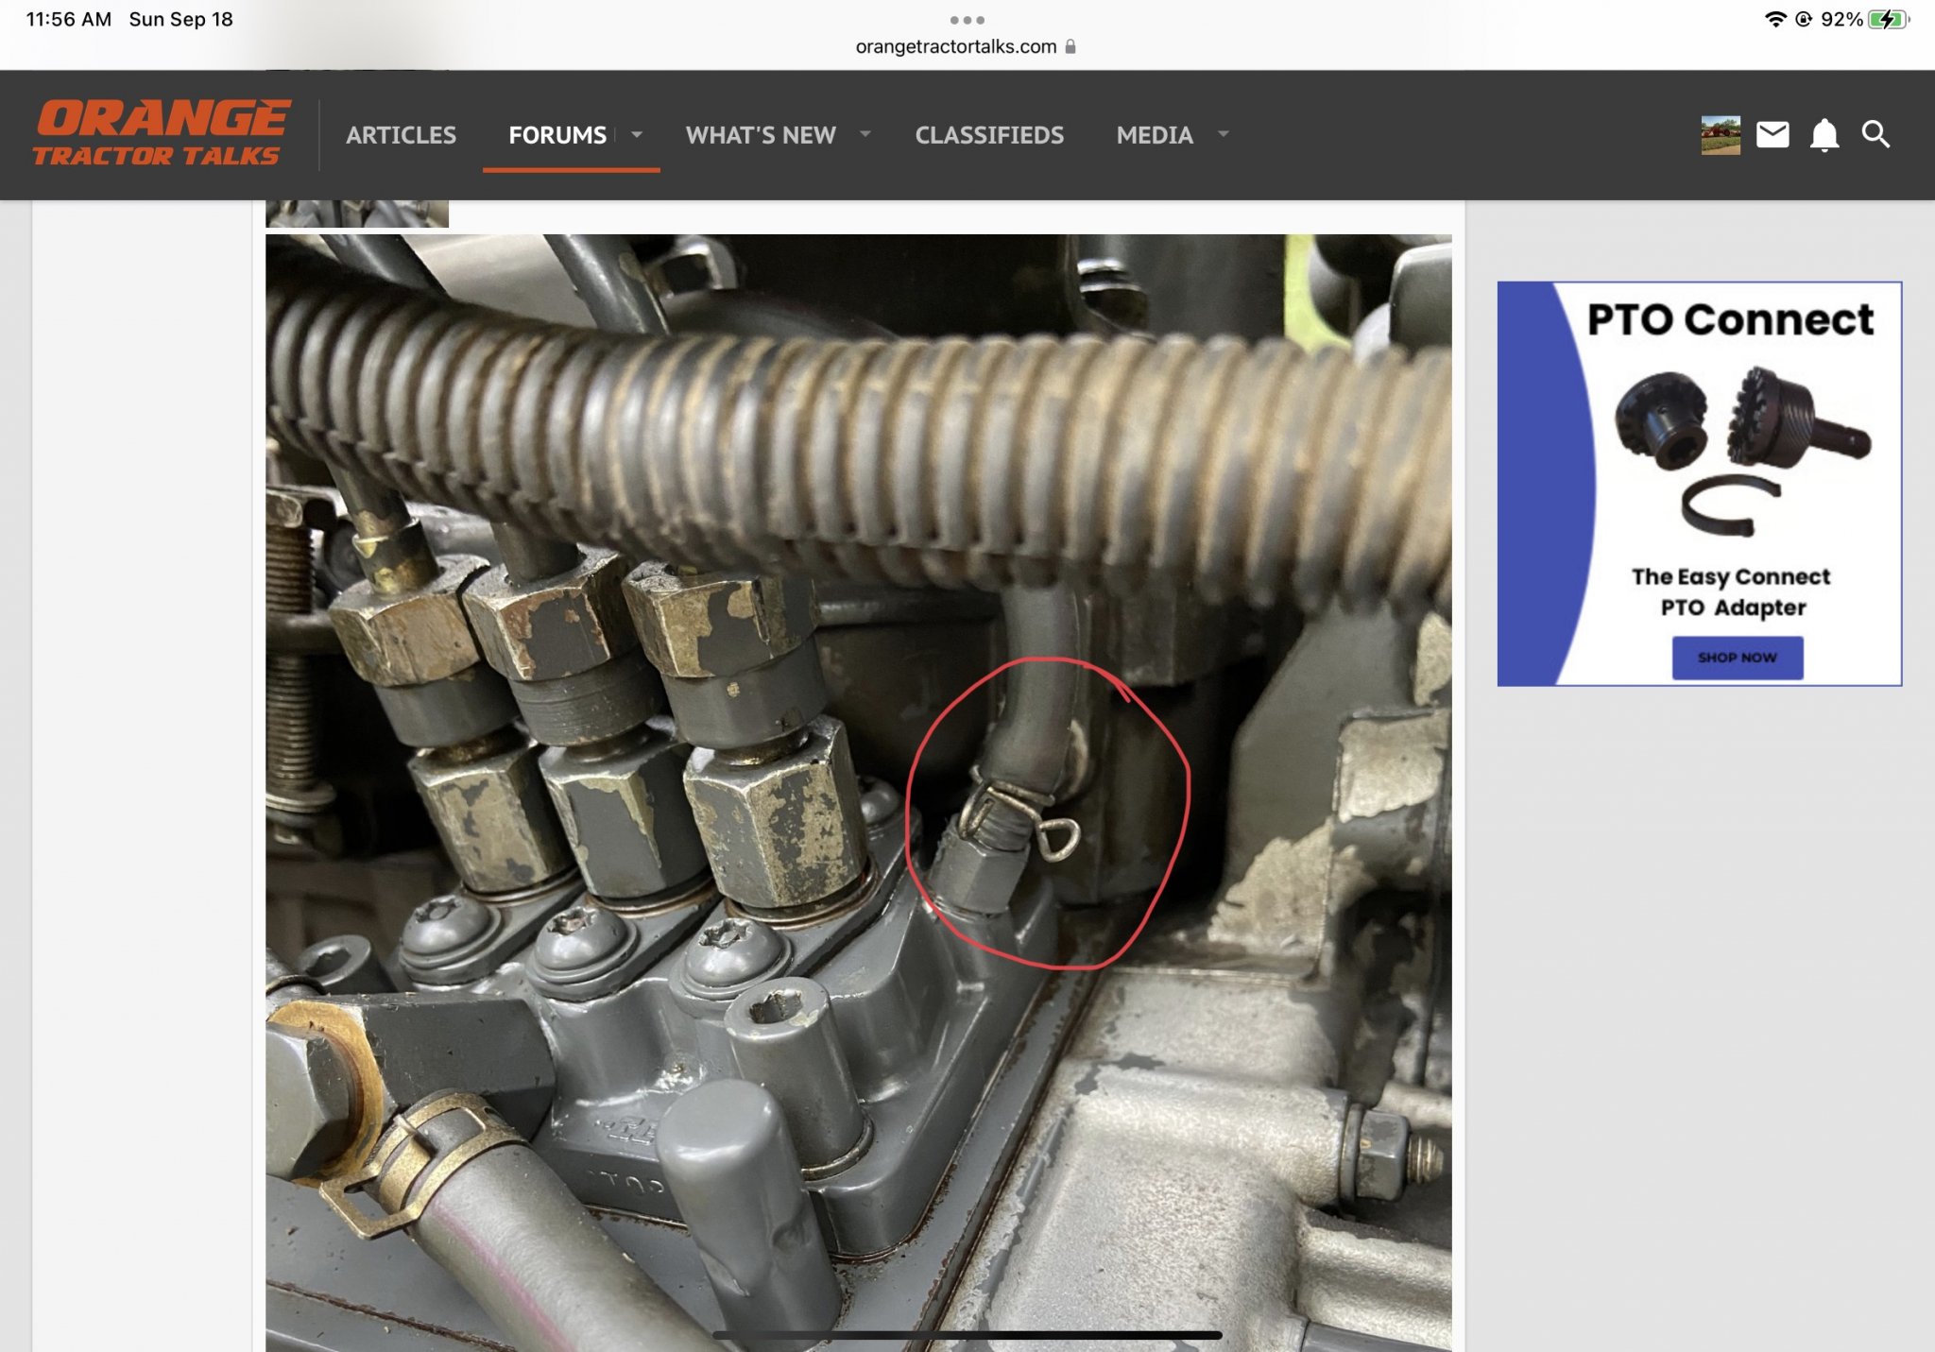Viewport: 1935px width, 1352px height.
Task: Tap the padlock icon in address bar
Action: point(1070,46)
